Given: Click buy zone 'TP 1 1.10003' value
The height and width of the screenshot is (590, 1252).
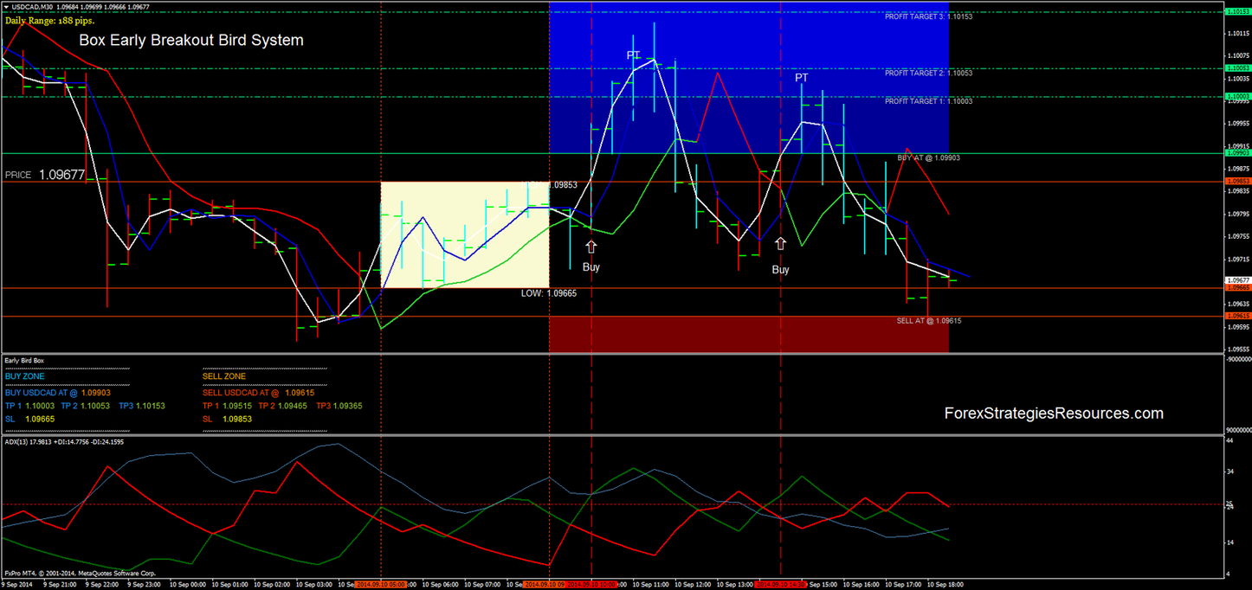Looking at the screenshot, I should (x=29, y=405).
